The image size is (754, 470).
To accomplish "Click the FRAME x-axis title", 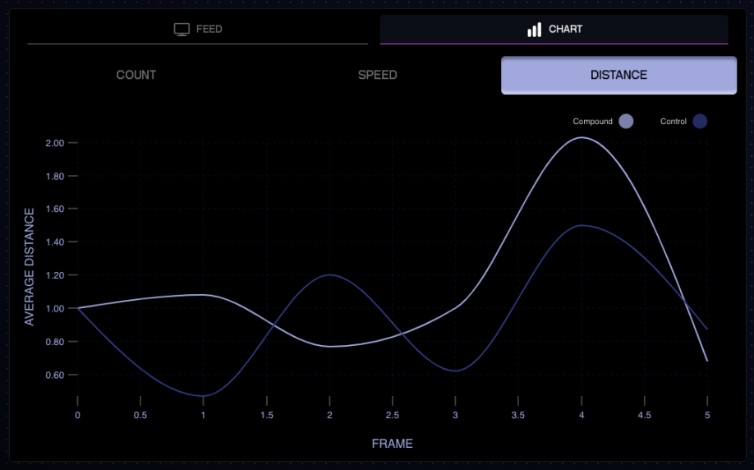I will point(392,444).
